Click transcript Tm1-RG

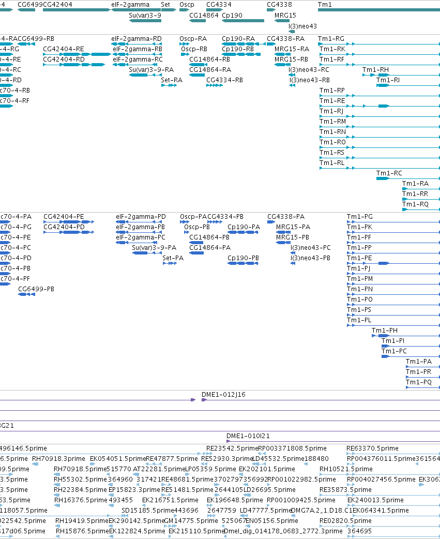pyautogui.click(x=331, y=38)
